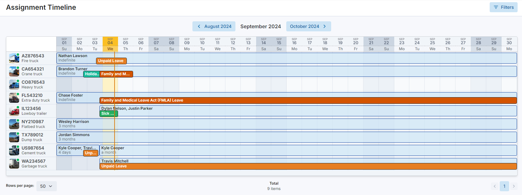The image size is (522, 195).
Task: Click pagination page 1 button
Action: 504,186
